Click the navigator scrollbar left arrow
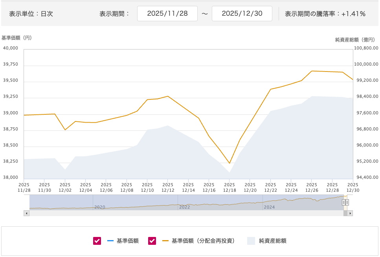This screenshot has width=380, height=257. 26,213
